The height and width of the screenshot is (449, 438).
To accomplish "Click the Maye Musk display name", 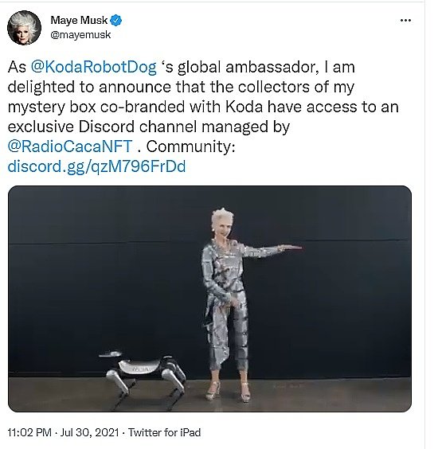I will pos(79,21).
